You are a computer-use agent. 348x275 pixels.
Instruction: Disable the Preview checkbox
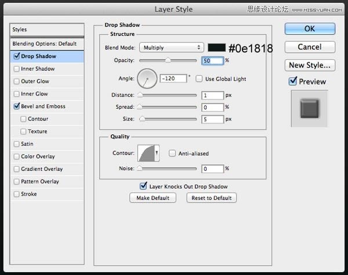293,82
